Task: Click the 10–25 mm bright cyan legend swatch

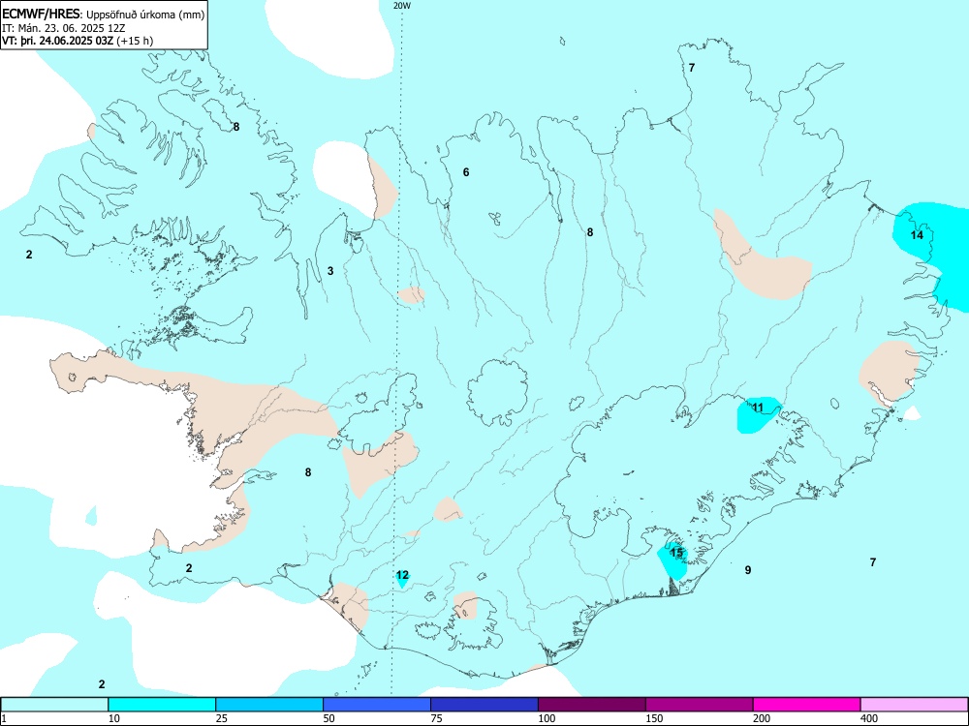Action: click(x=162, y=705)
